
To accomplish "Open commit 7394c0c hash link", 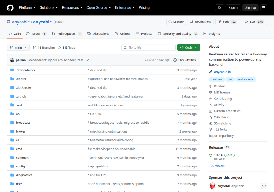I will 149,60.
